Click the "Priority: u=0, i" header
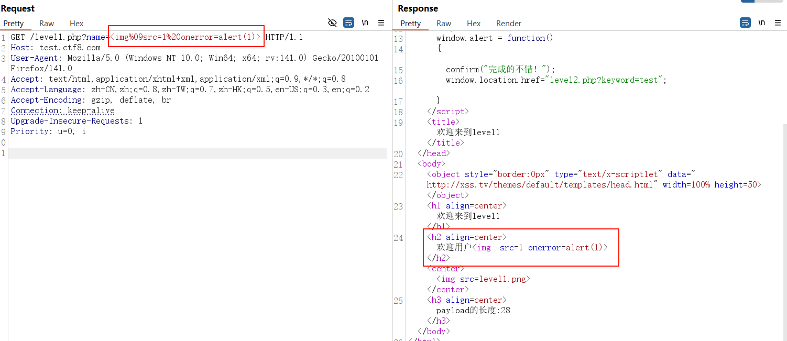787x341 pixels. [48, 131]
